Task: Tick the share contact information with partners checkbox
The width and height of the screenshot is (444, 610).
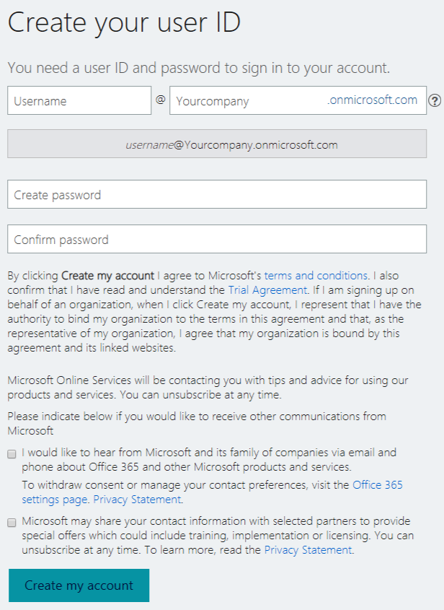Action: tap(12, 523)
